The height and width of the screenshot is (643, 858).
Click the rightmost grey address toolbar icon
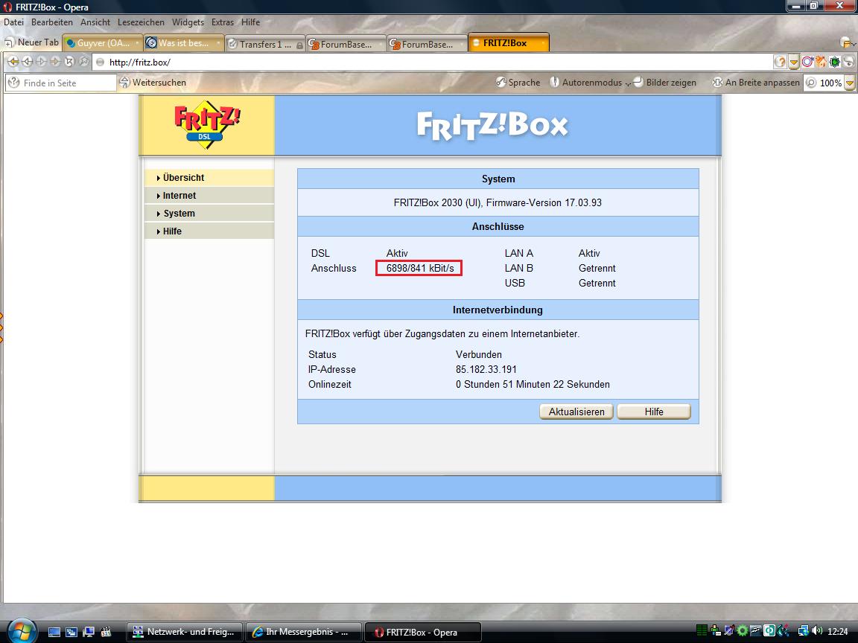coord(848,63)
